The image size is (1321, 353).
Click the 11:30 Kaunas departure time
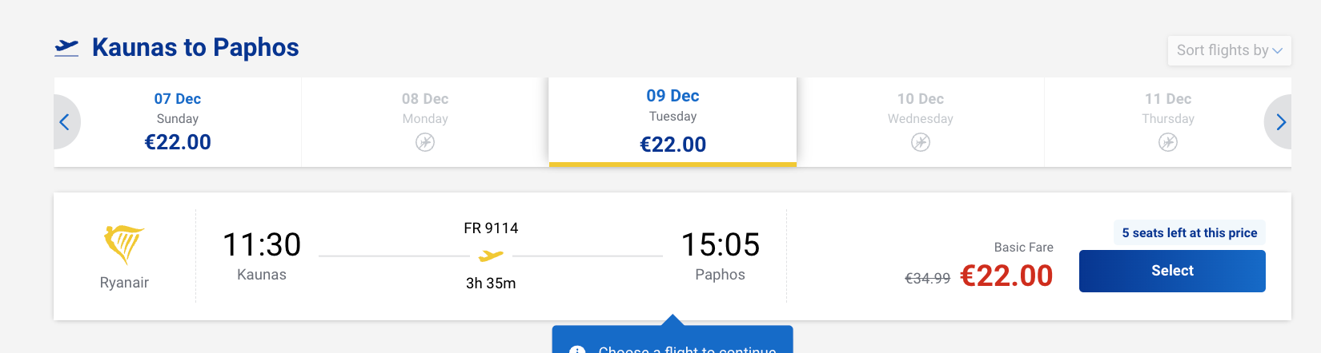pos(262,245)
